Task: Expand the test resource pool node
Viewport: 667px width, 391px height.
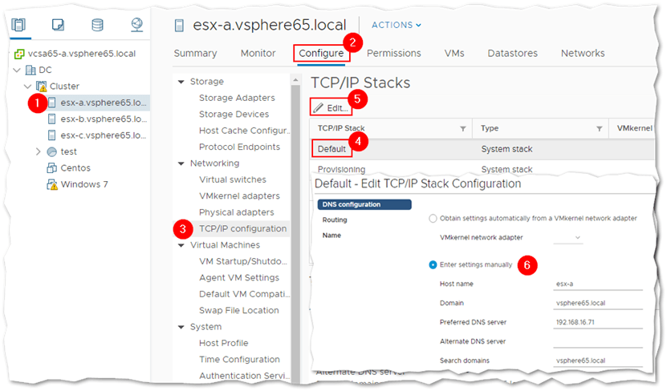Action: [39, 151]
